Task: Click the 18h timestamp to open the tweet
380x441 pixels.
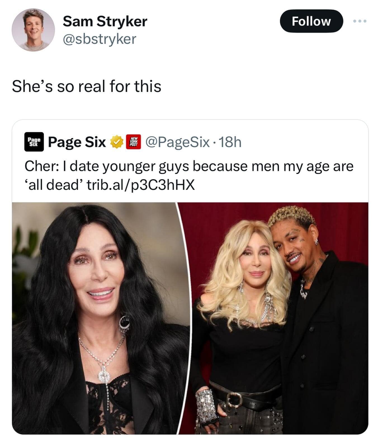Action: coord(231,143)
